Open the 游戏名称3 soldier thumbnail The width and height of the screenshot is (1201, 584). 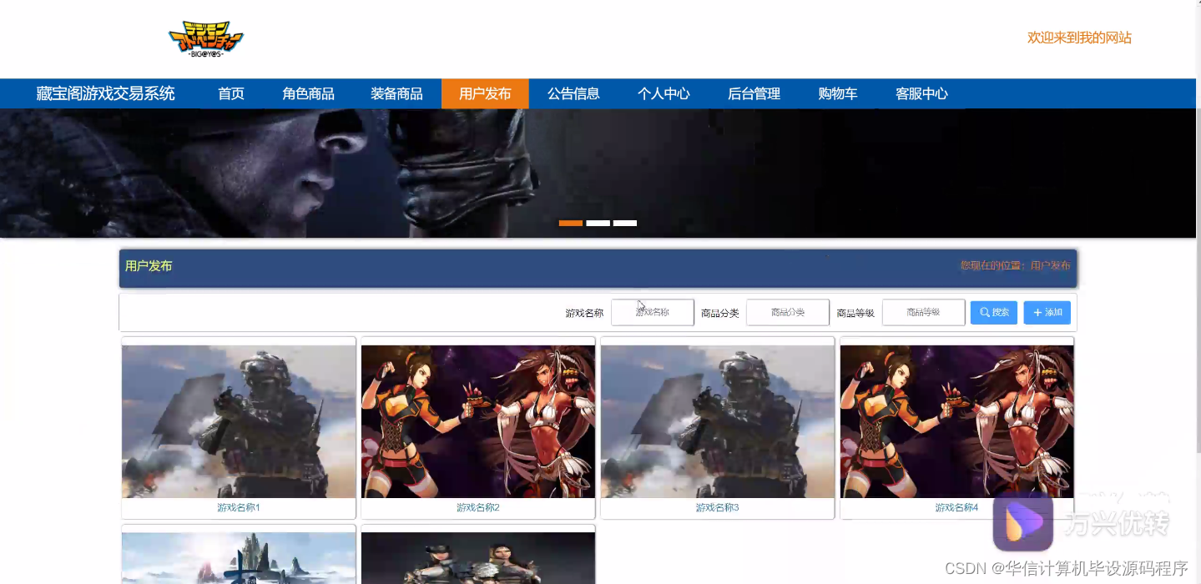click(x=718, y=421)
